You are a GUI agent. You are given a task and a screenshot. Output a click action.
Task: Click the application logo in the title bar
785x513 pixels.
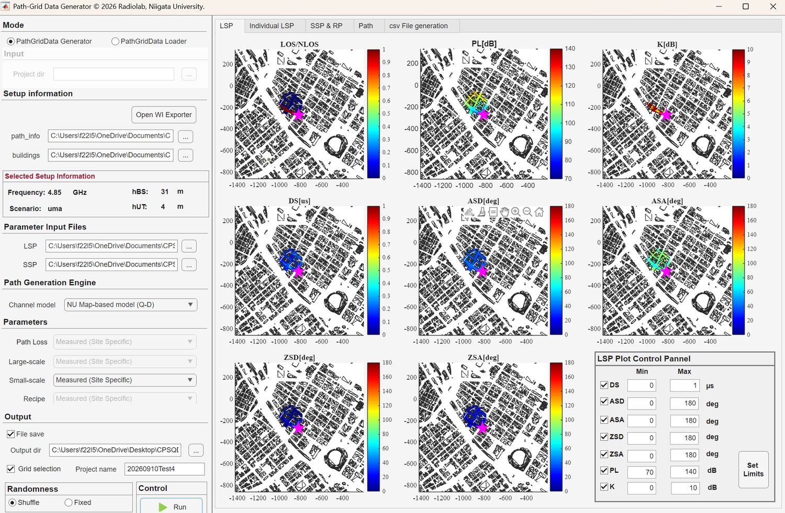click(6, 6)
